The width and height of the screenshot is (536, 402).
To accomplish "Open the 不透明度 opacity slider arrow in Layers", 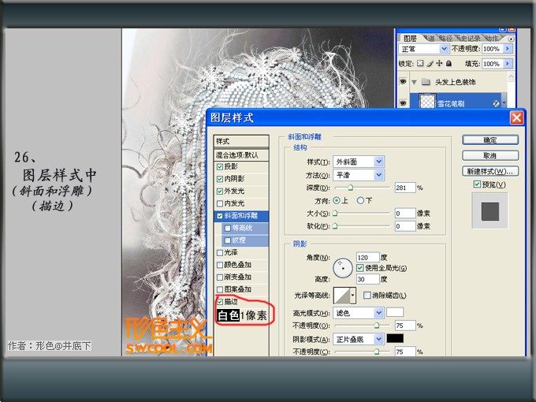I will point(508,49).
